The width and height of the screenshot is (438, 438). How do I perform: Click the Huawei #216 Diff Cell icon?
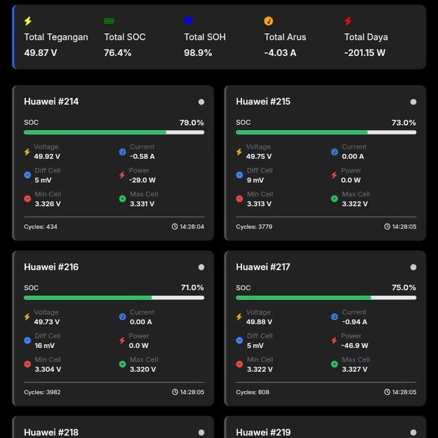[x=27, y=340]
